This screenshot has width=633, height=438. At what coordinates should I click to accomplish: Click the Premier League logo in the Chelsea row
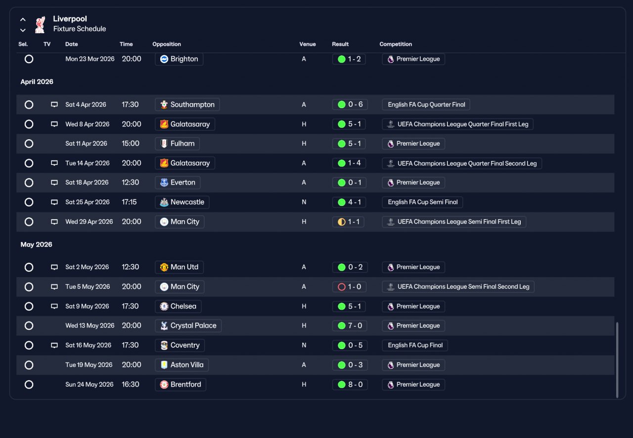click(x=391, y=307)
